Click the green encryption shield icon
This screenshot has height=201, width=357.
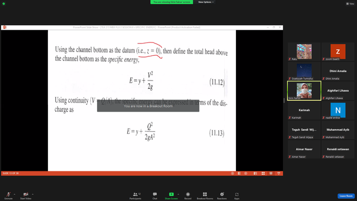click(4, 4)
